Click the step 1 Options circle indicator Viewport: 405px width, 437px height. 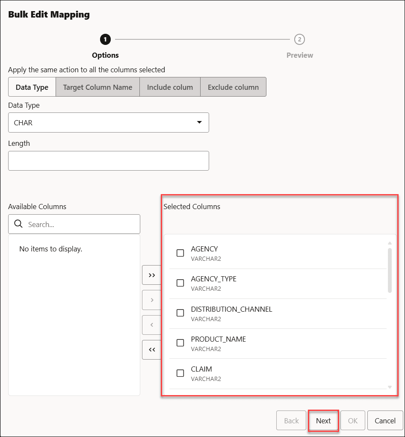point(105,40)
